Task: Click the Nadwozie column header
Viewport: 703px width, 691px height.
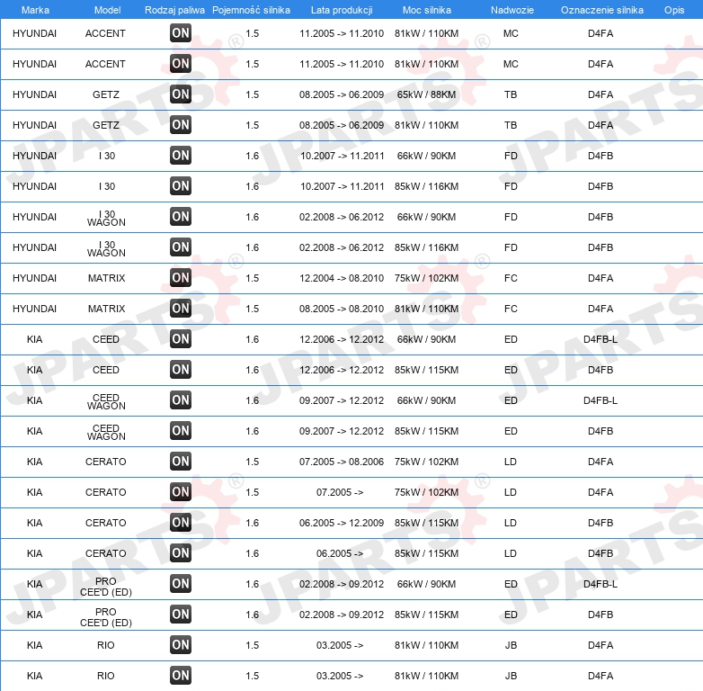Action: click(x=512, y=10)
